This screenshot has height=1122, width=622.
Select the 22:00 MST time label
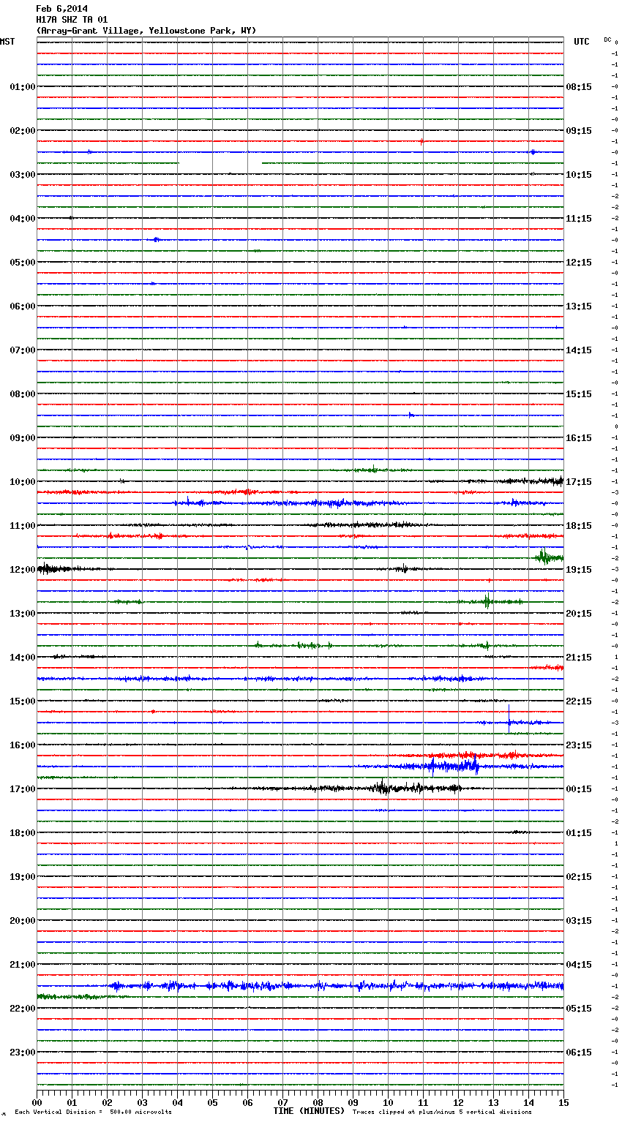pyautogui.click(x=23, y=1009)
